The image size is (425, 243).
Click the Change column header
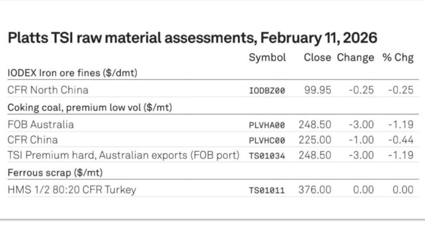pyautogui.click(x=355, y=58)
